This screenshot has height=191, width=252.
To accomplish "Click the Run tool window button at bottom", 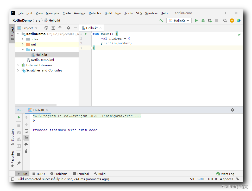I will [x=22, y=174].
